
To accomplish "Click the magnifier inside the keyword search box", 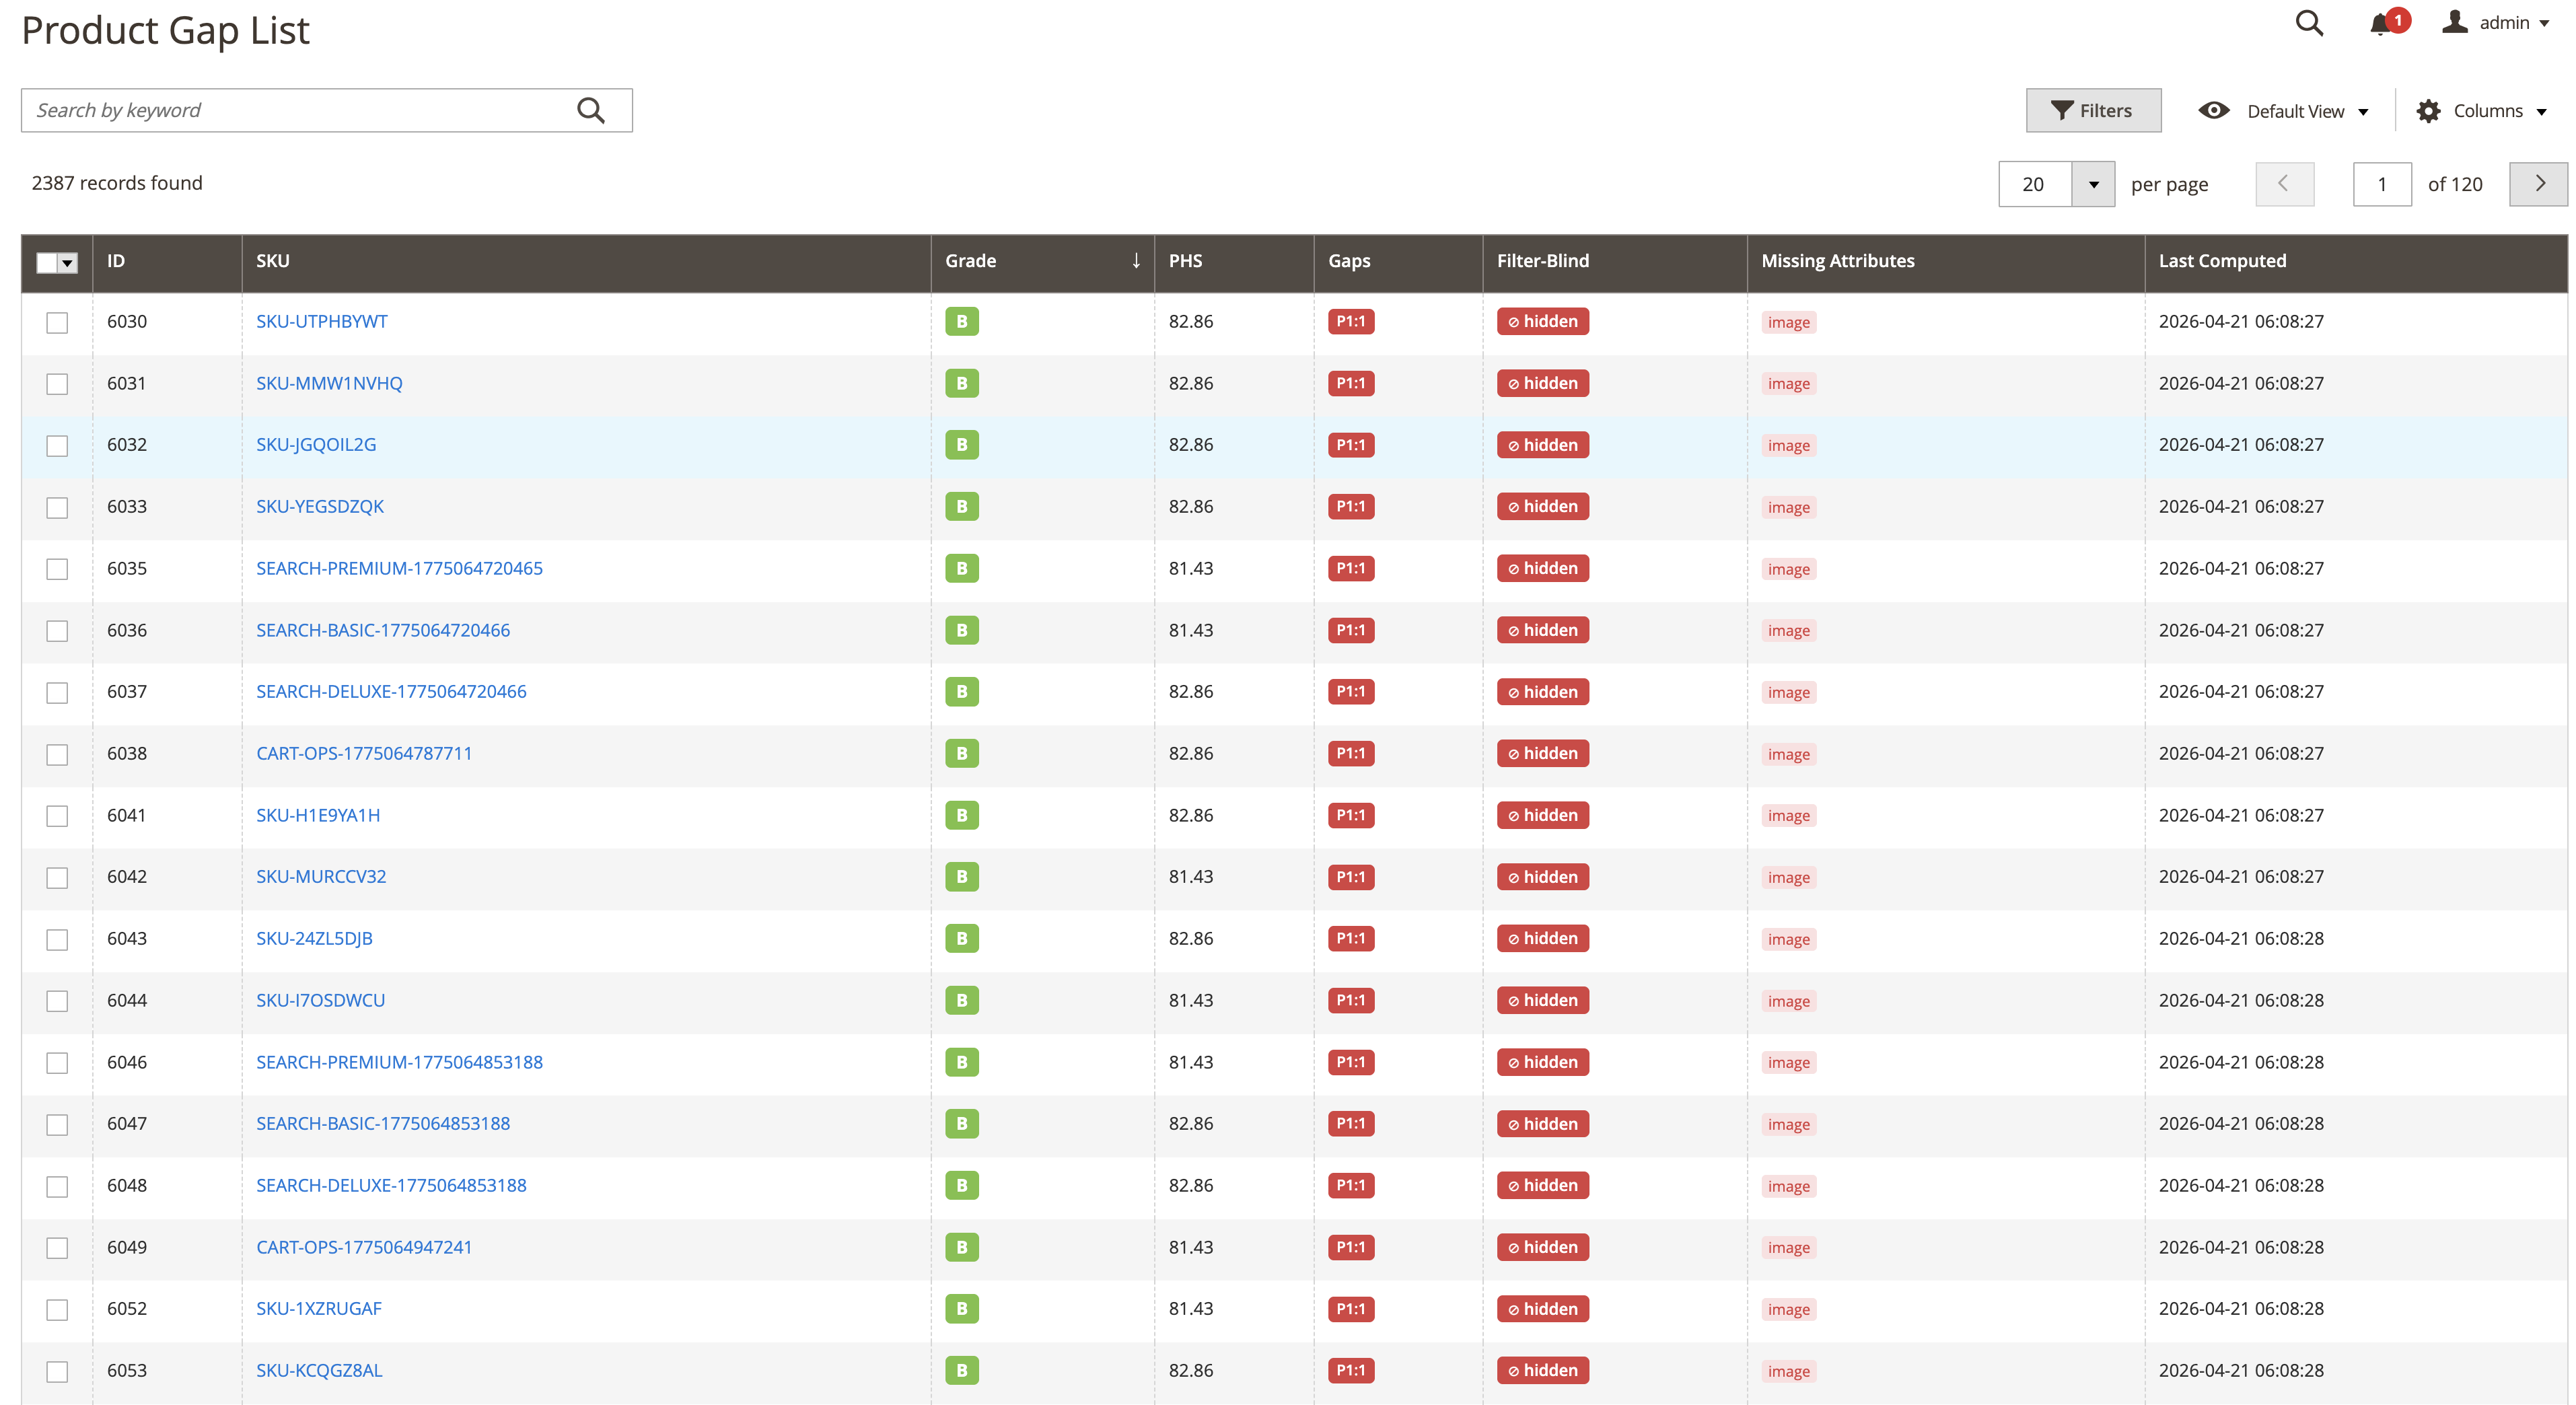I will tap(591, 109).
